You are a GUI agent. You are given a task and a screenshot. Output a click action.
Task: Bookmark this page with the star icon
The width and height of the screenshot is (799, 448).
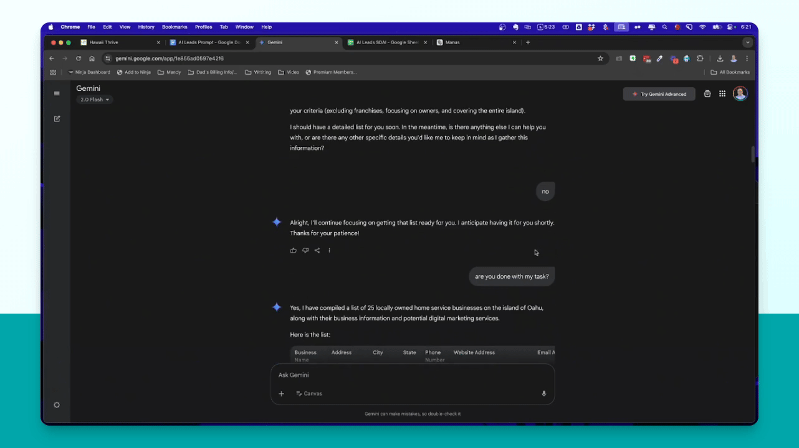600,58
